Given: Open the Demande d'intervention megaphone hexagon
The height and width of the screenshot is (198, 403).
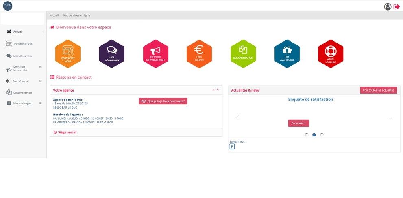Looking at the screenshot, I should point(155,54).
